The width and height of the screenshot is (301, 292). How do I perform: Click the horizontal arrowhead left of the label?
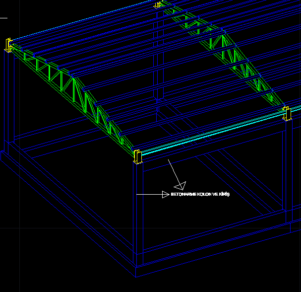pyautogui.click(x=166, y=195)
